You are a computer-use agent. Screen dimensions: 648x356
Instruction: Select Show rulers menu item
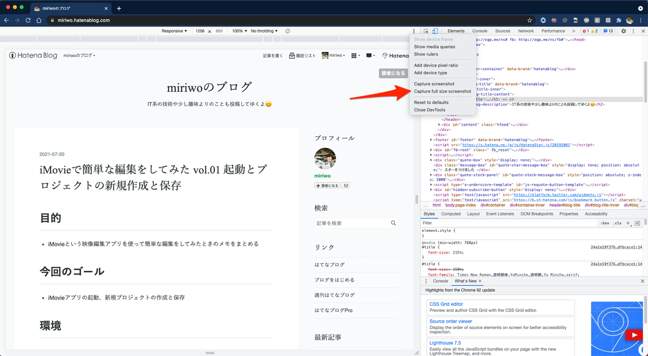point(426,54)
